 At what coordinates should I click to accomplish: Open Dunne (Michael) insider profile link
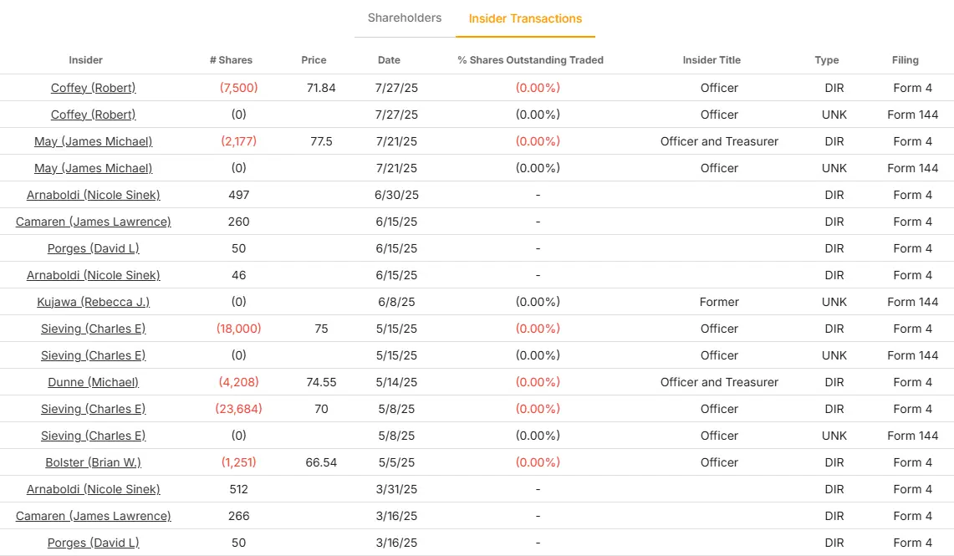click(x=94, y=382)
